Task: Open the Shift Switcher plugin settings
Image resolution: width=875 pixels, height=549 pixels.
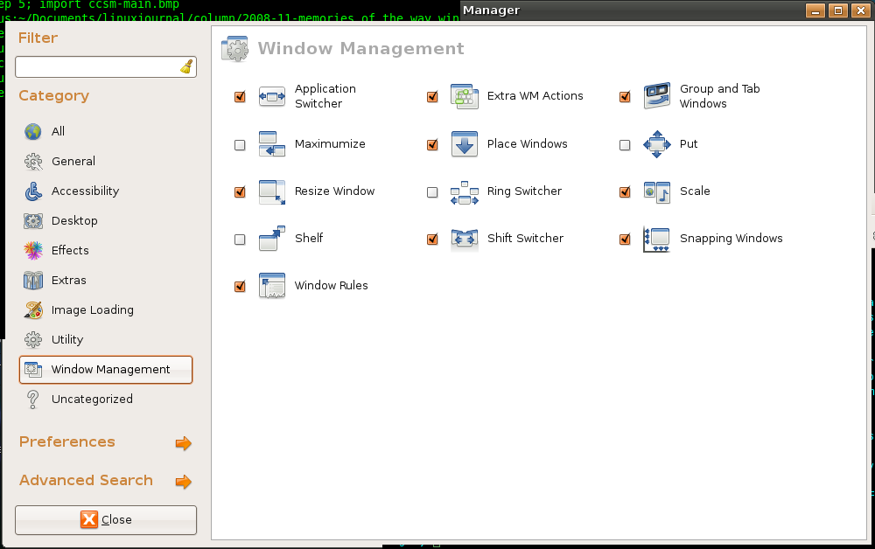Action: tap(525, 239)
